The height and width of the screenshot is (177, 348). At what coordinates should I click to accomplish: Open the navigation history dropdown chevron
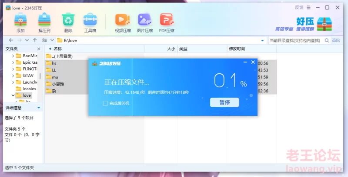pyautogui.click(x=27, y=40)
